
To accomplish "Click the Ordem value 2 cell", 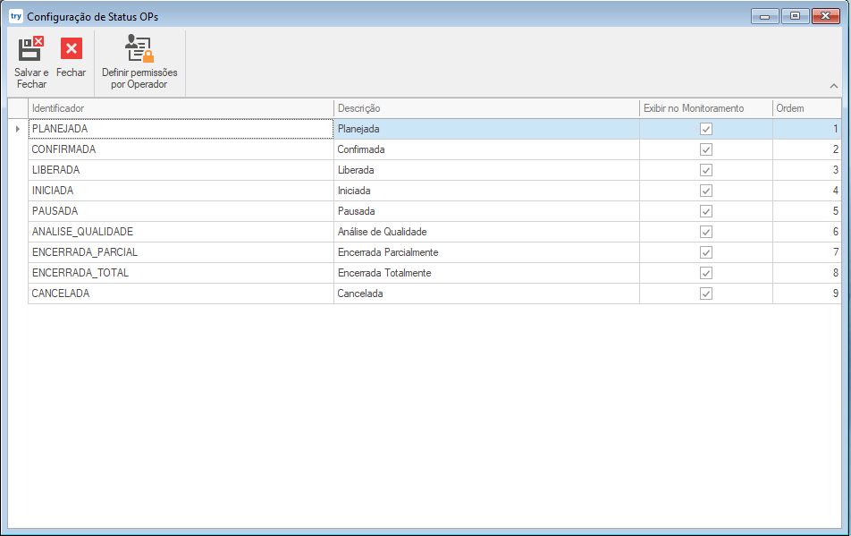I will pos(806,149).
